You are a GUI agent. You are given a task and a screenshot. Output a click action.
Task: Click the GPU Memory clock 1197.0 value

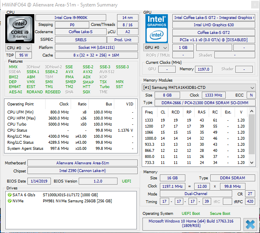tap(203, 69)
